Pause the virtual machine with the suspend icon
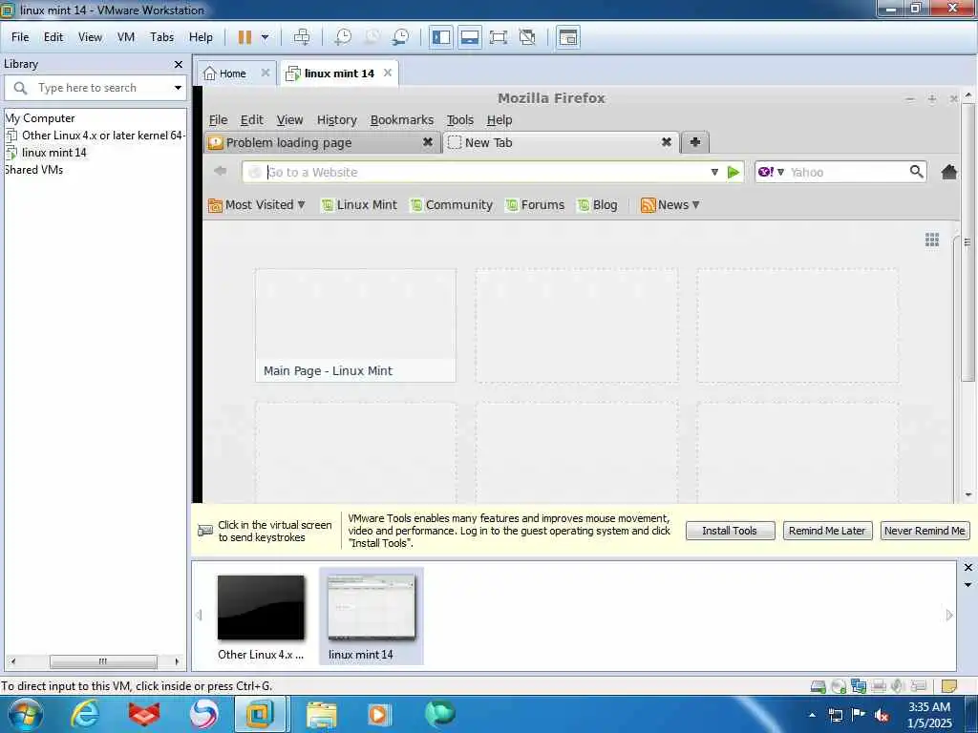 pyautogui.click(x=244, y=37)
